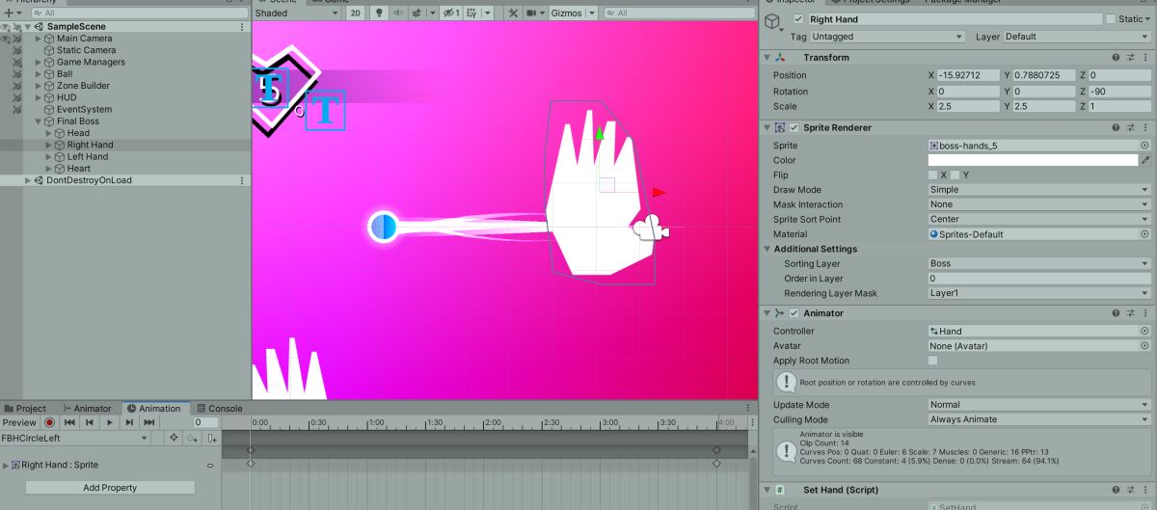Open Sprite Renderer preset selector icon
The height and width of the screenshot is (510, 1157).
[x=1131, y=127]
